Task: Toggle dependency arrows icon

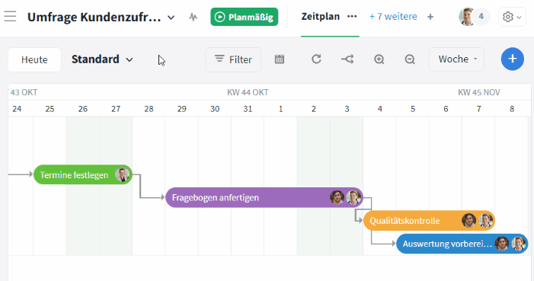Action: click(347, 59)
